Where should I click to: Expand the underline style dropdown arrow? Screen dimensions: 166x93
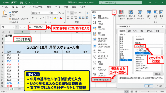[44, 18]
